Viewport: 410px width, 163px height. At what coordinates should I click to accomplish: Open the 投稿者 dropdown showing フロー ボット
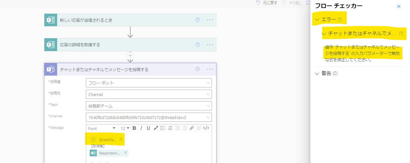pyautogui.click(x=149, y=83)
